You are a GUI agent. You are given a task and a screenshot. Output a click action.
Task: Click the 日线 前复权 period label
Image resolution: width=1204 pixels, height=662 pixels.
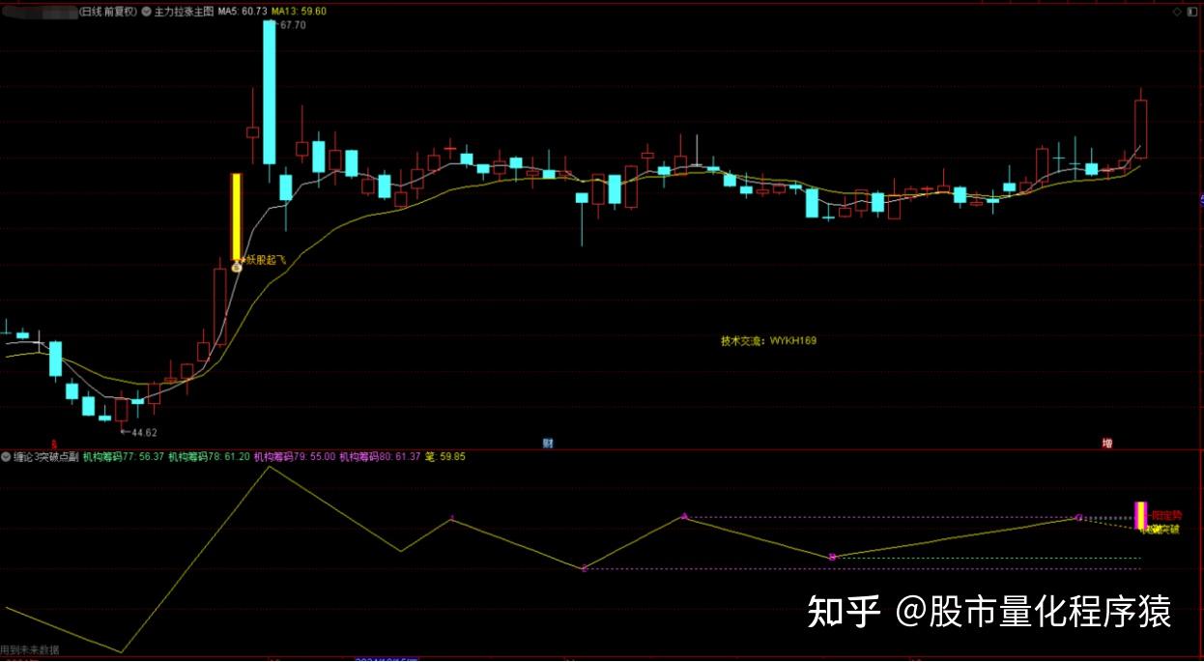(108, 12)
